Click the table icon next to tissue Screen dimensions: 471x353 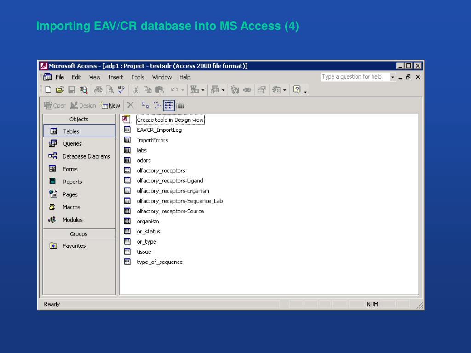tap(127, 251)
